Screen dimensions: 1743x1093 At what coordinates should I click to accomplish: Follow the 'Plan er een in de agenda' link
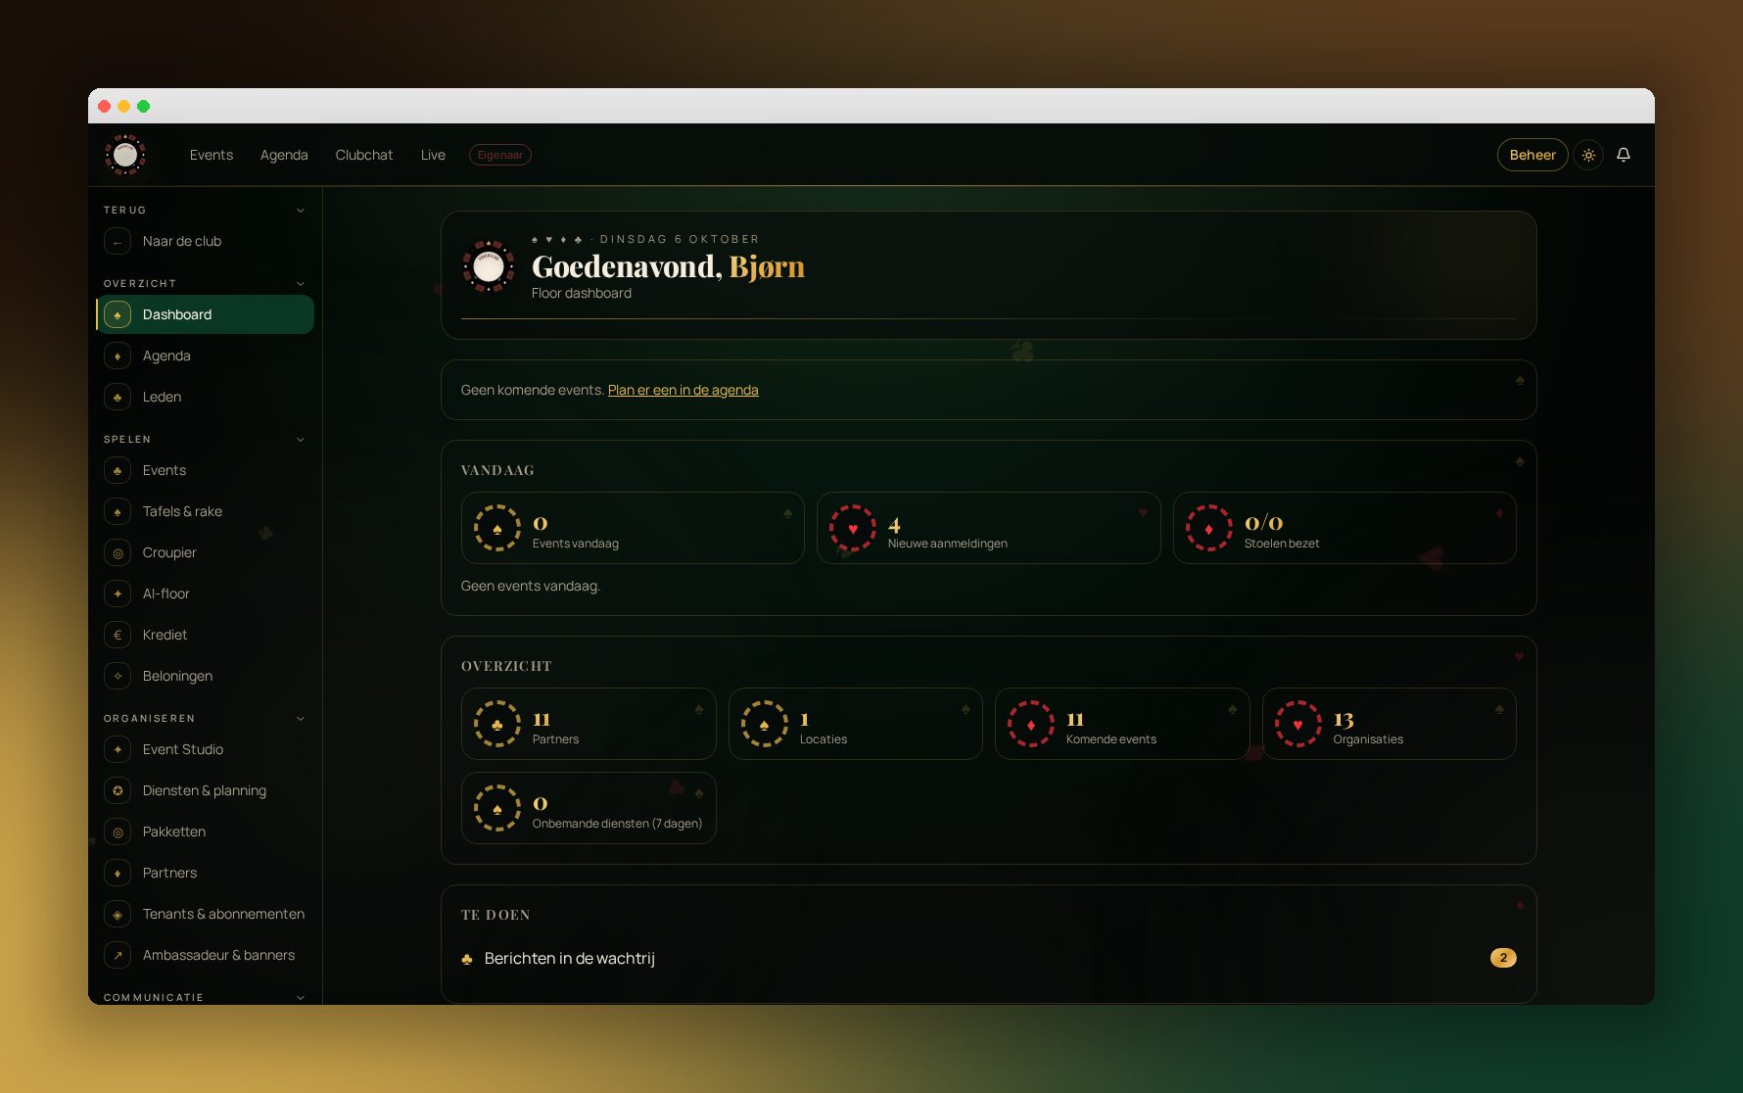(683, 390)
